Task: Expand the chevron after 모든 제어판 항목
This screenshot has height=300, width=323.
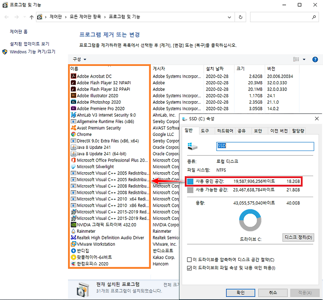Action: 105,17
